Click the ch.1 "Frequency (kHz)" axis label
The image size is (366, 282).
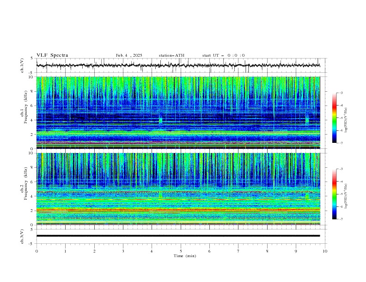pos(26,107)
